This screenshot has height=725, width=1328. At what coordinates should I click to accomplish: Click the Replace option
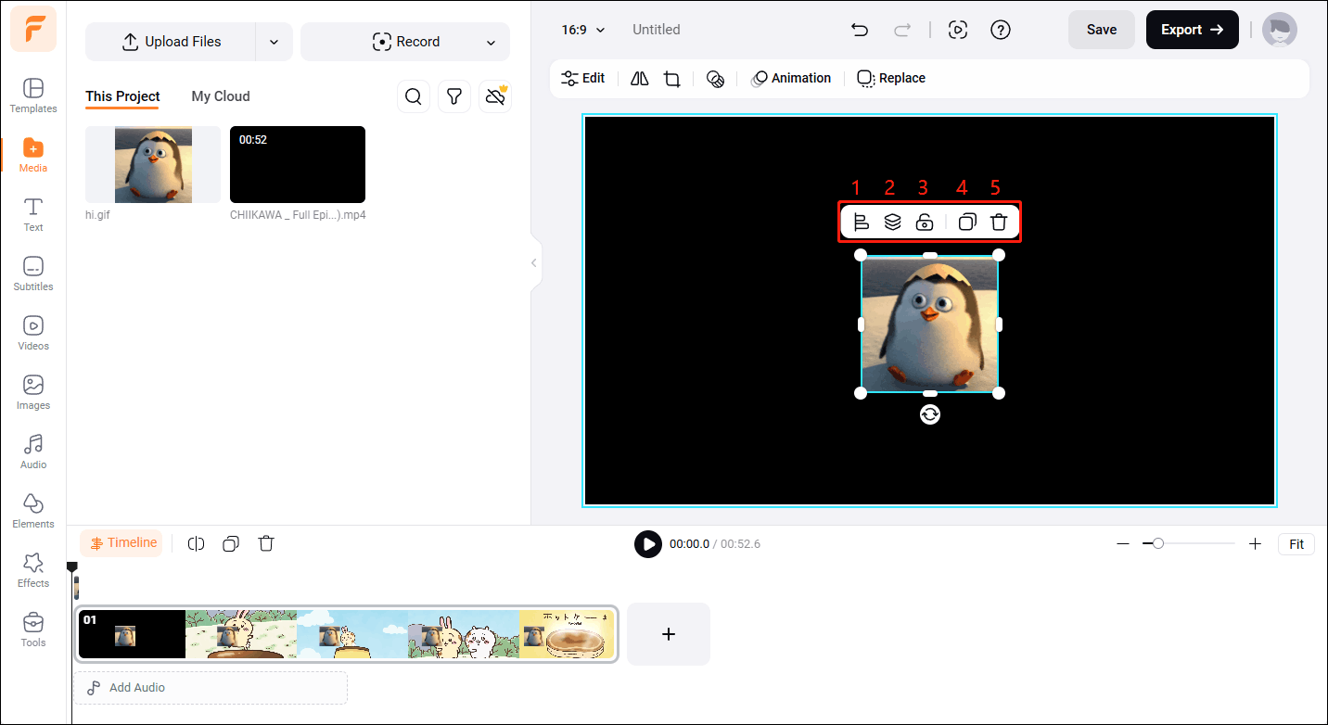click(891, 79)
